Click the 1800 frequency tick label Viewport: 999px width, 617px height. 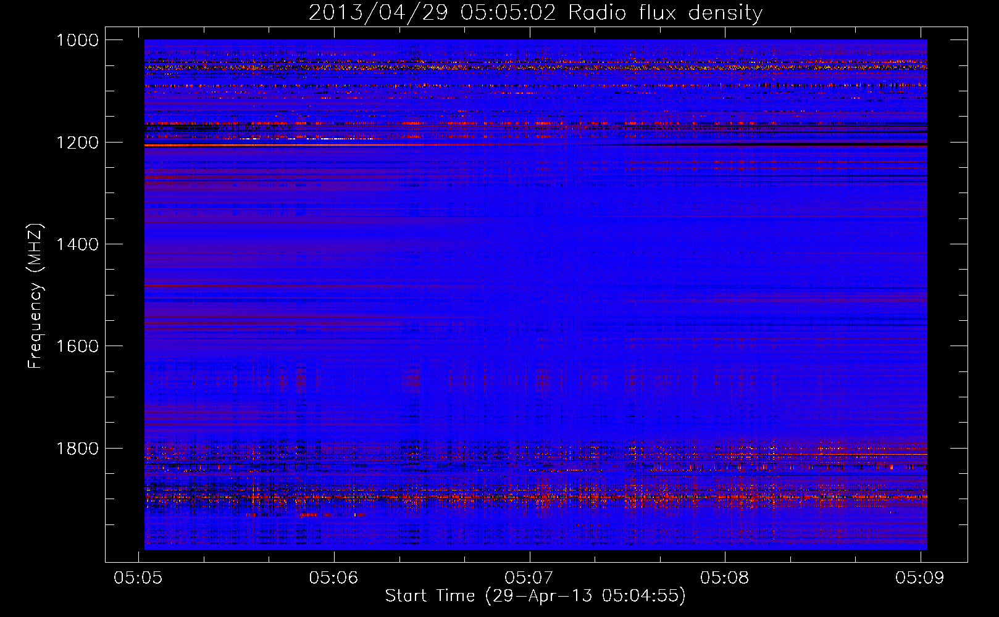pyautogui.click(x=77, y=448)
